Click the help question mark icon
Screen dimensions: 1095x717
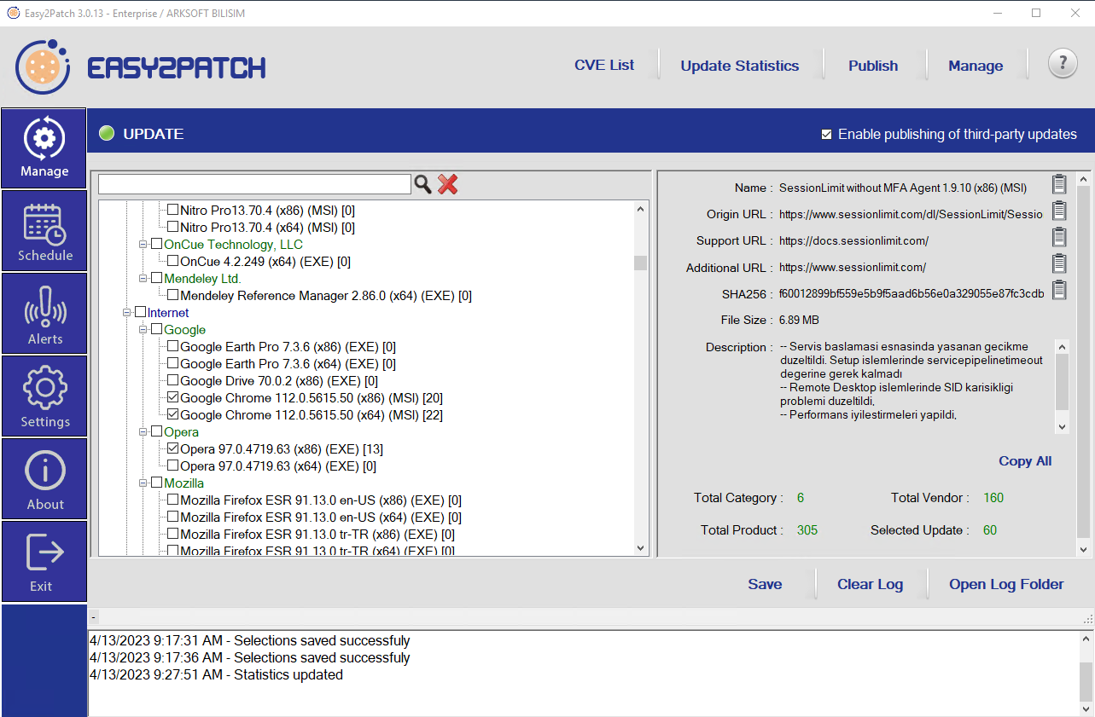[1062, 63]
